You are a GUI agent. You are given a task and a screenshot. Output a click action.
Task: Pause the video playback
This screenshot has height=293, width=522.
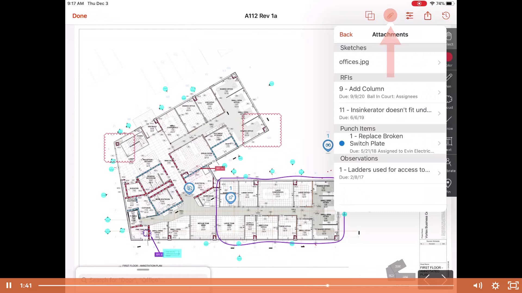tap(9, 285)
